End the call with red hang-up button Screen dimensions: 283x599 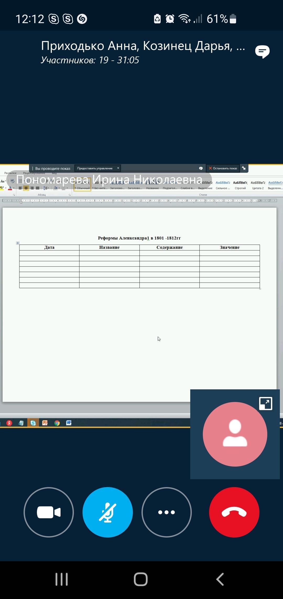coord(234,512)
